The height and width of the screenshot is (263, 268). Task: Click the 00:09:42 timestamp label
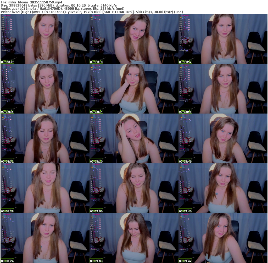click(x=185, y=261)
